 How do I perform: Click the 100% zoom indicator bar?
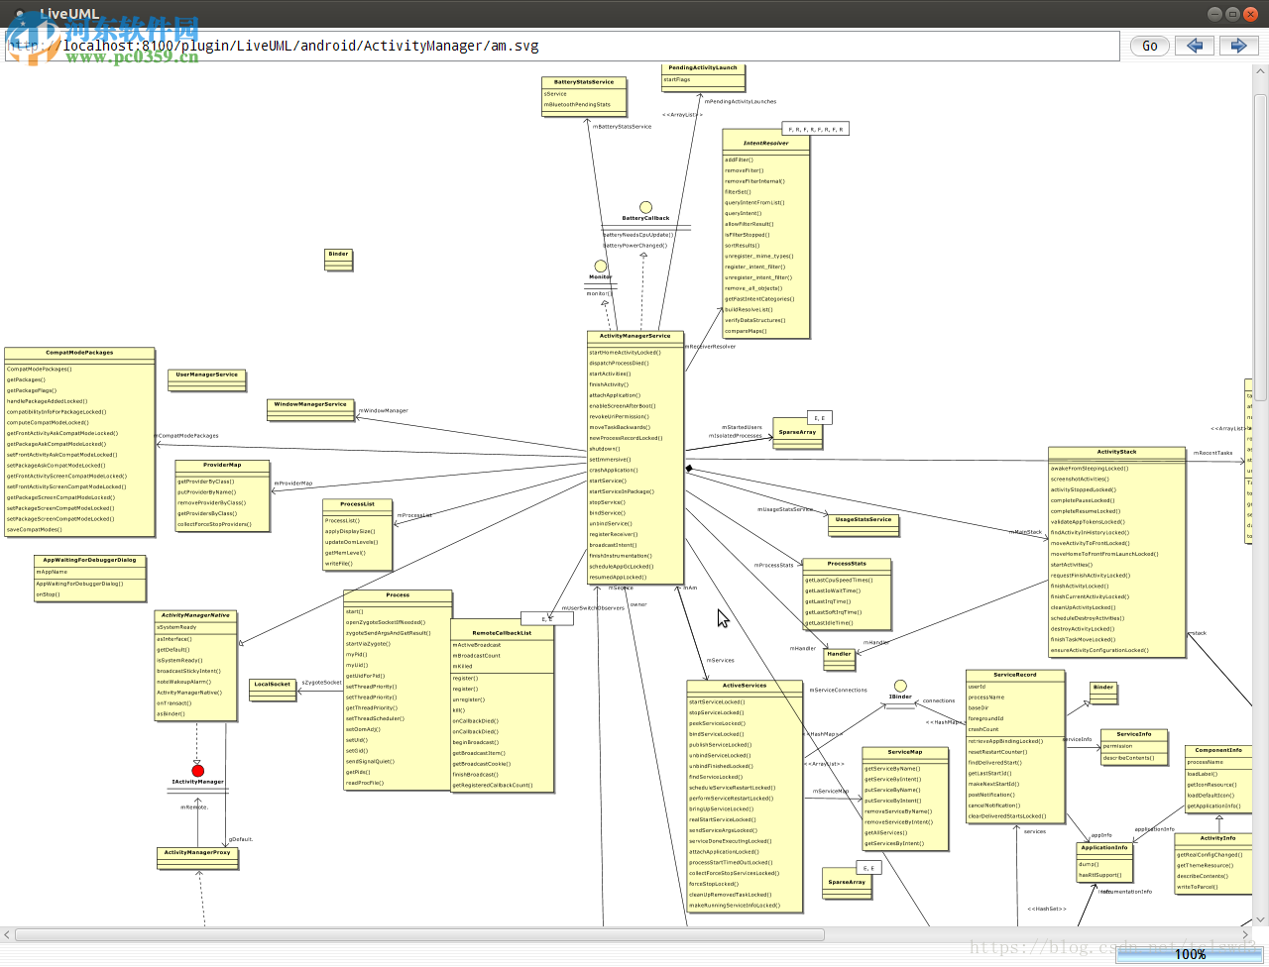pos(1191,954)
